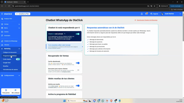Screen dimensions: 184x103
Task: Toggle the Chatbot IA activation switch
Action: (x=77, y=34)
